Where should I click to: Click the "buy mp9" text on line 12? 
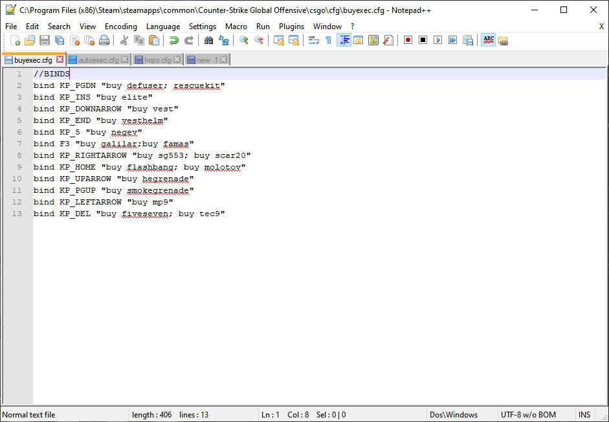150,202
